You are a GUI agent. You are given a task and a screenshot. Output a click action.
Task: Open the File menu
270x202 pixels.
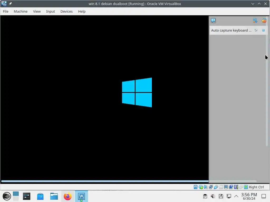tap(6, 11)
